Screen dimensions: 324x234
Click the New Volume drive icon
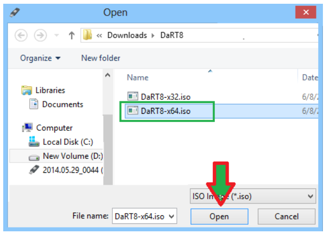pos(34,158)
